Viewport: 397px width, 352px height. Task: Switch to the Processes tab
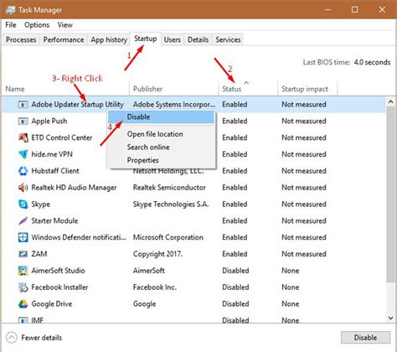pos(21,39)
